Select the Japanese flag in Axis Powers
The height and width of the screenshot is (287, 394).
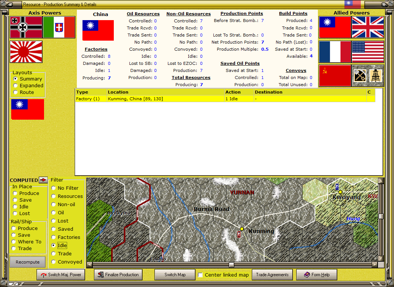[x=25, y=52]
